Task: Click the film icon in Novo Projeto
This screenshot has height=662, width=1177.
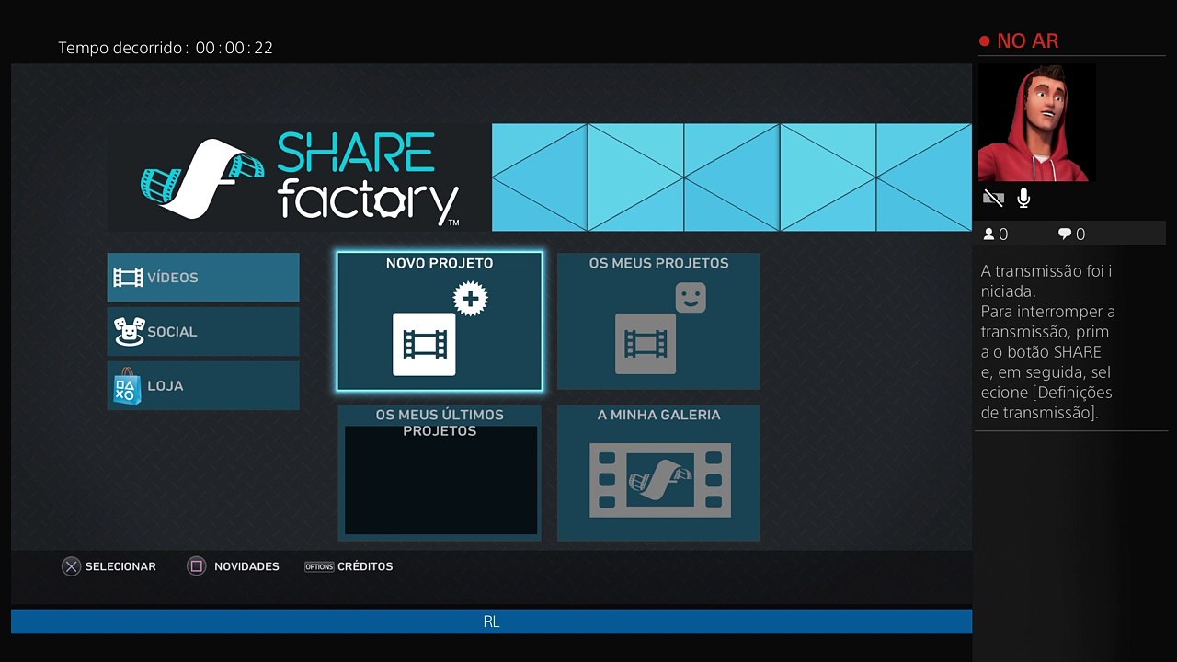Action: (x=424, y=344)
